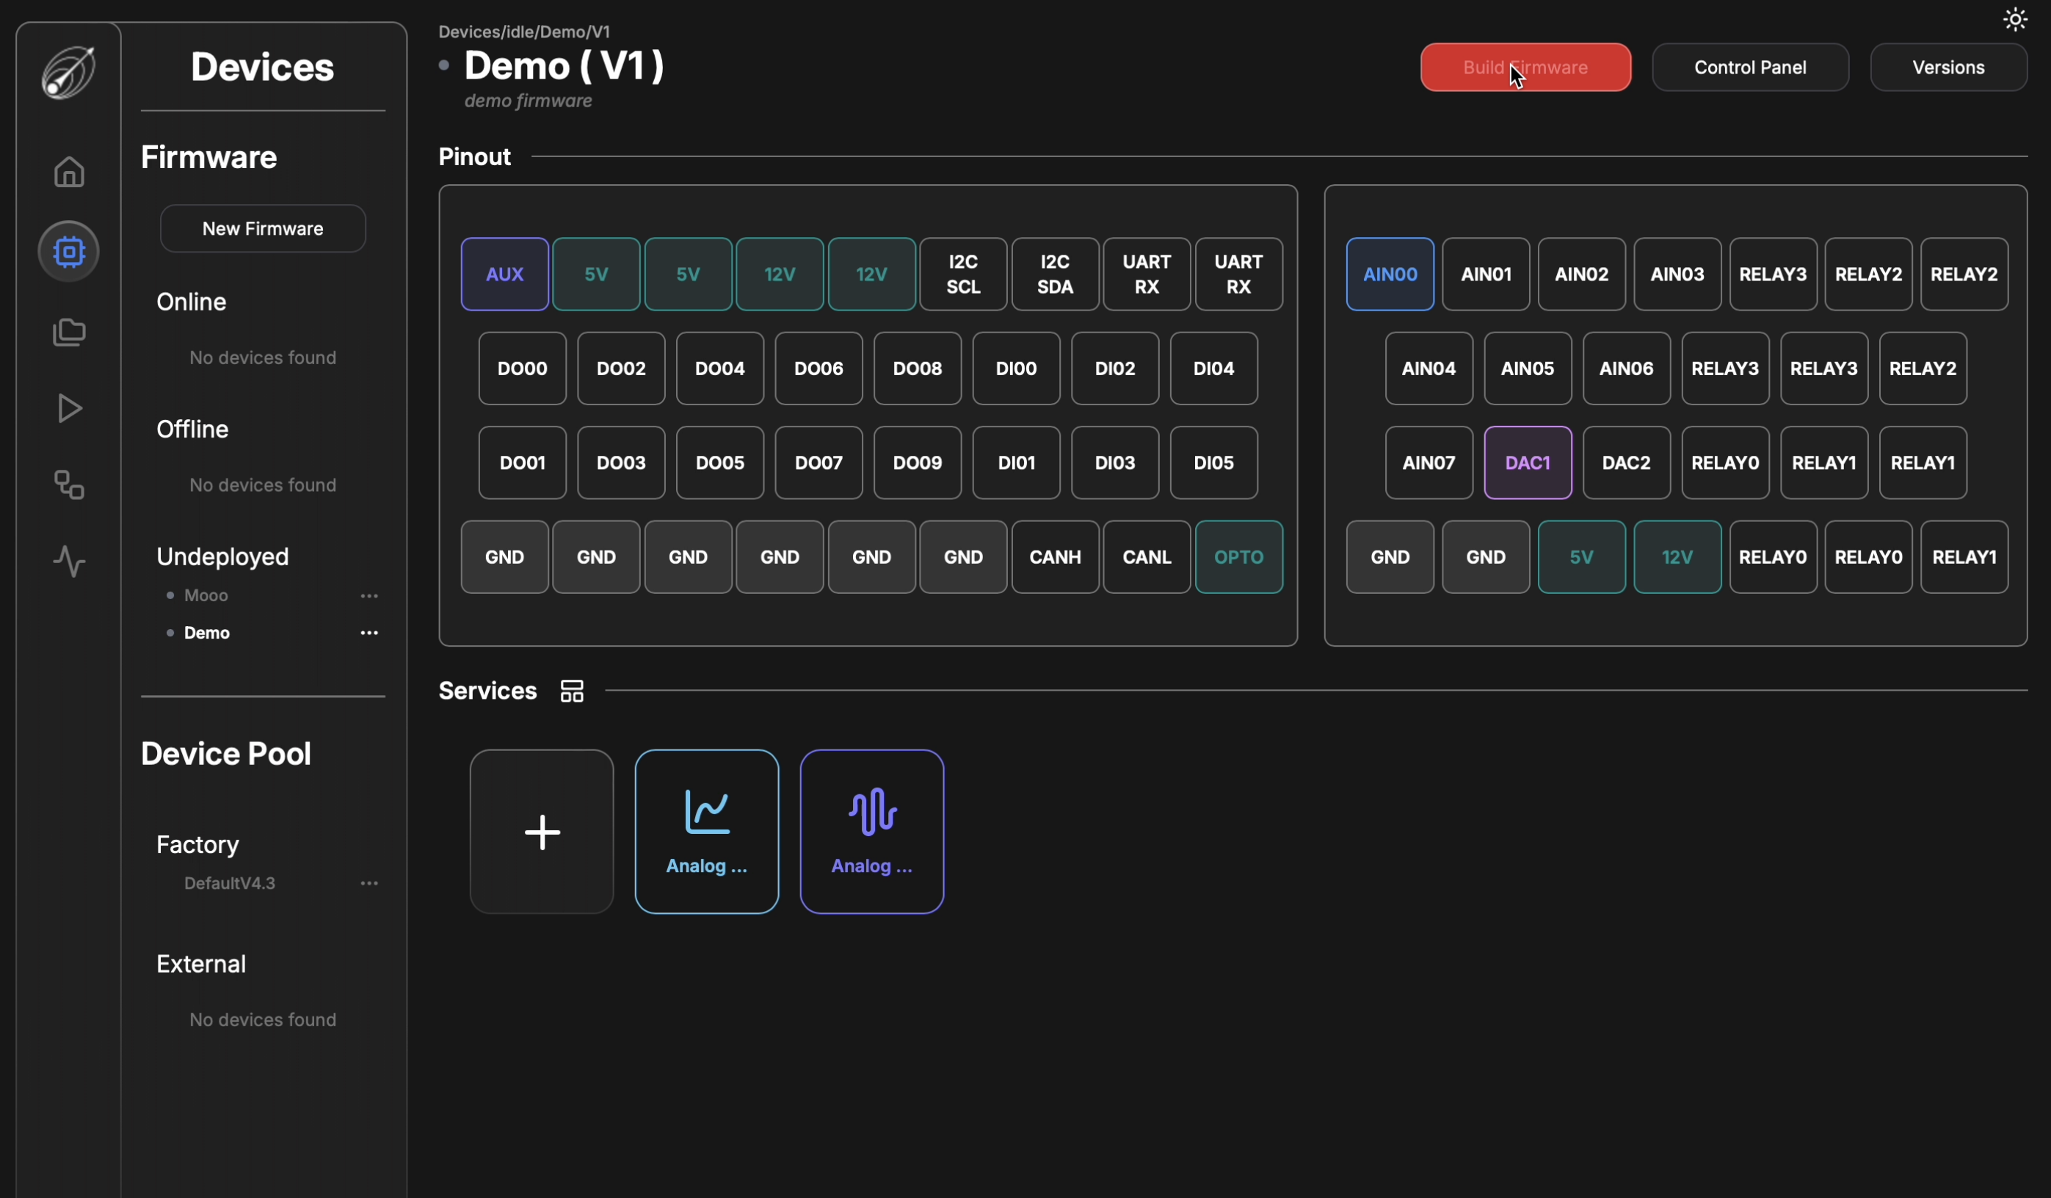Click the activity pulse sidebar icon
This screenshot has width=2051, height=1198.
[x=69, y=562]
